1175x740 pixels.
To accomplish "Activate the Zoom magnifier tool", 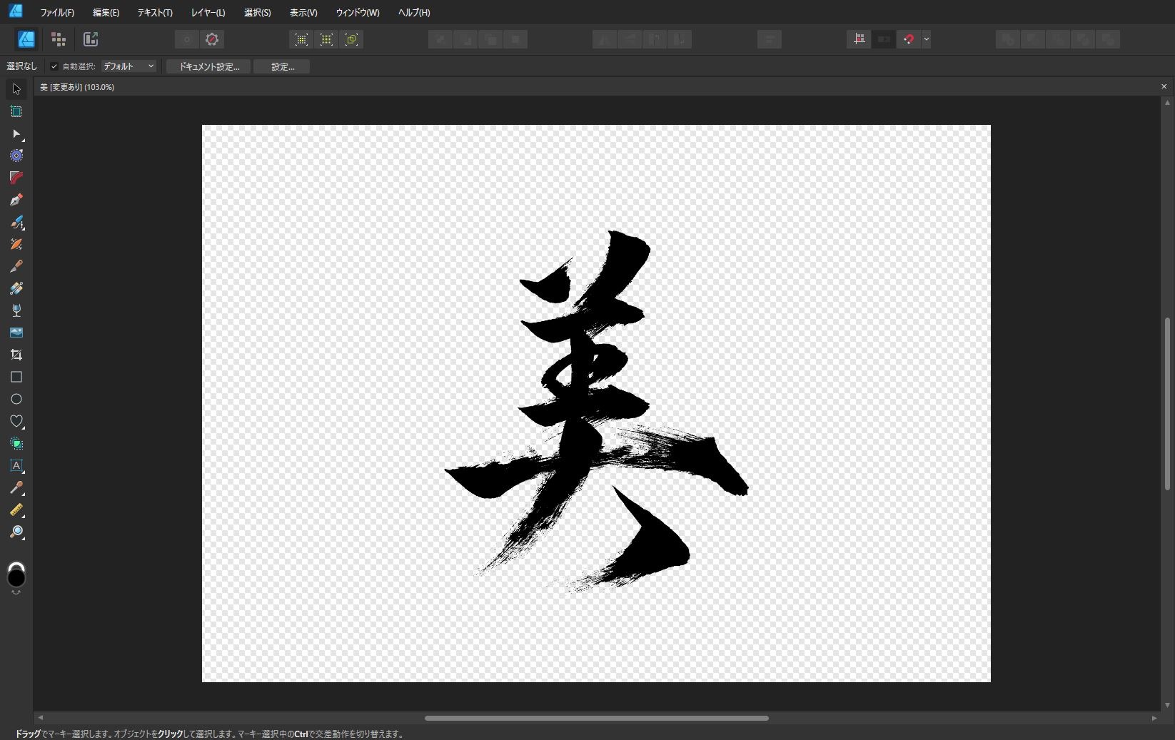I will [x=16, y=532].
